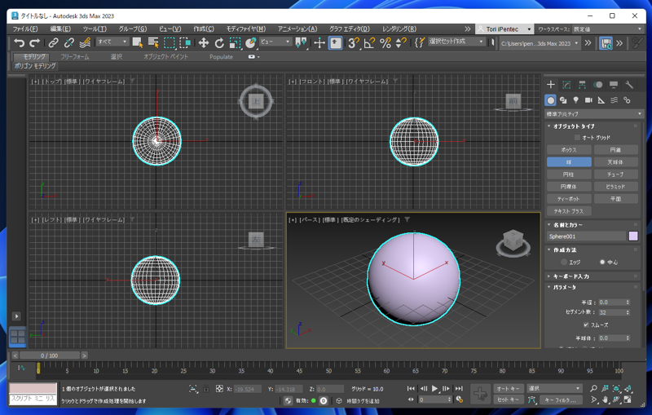Open the Hierarchy tab in command panel
This screenshot has width=652, height=415.
pyautogui.click(x=582, y=85)
